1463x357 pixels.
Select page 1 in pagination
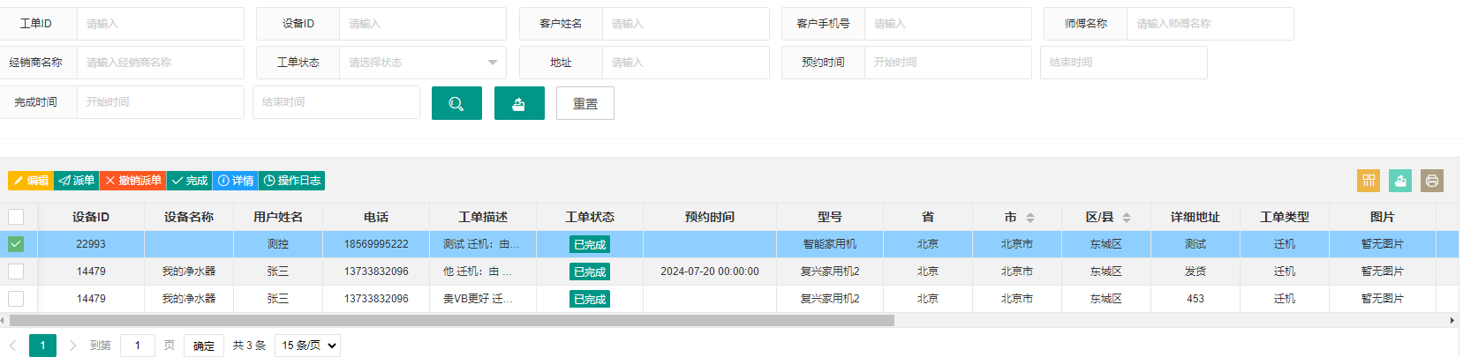pos(42,346)
